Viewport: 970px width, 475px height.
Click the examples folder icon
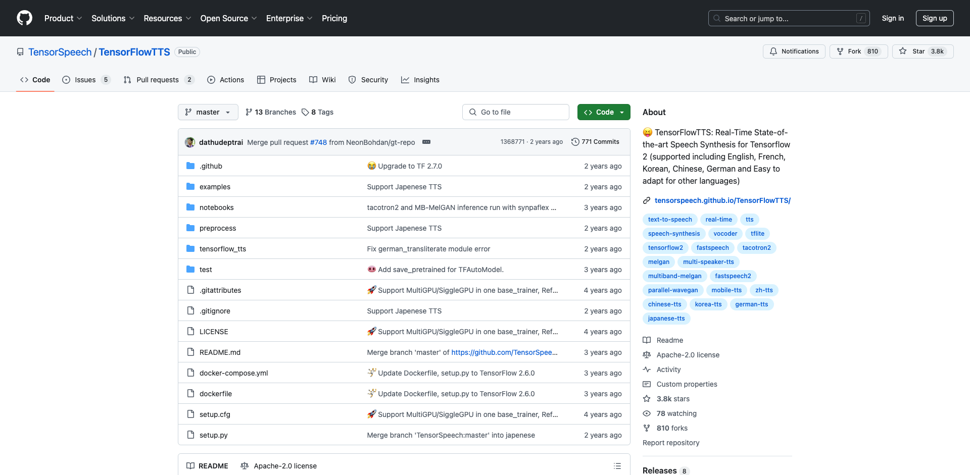[190, 187]
